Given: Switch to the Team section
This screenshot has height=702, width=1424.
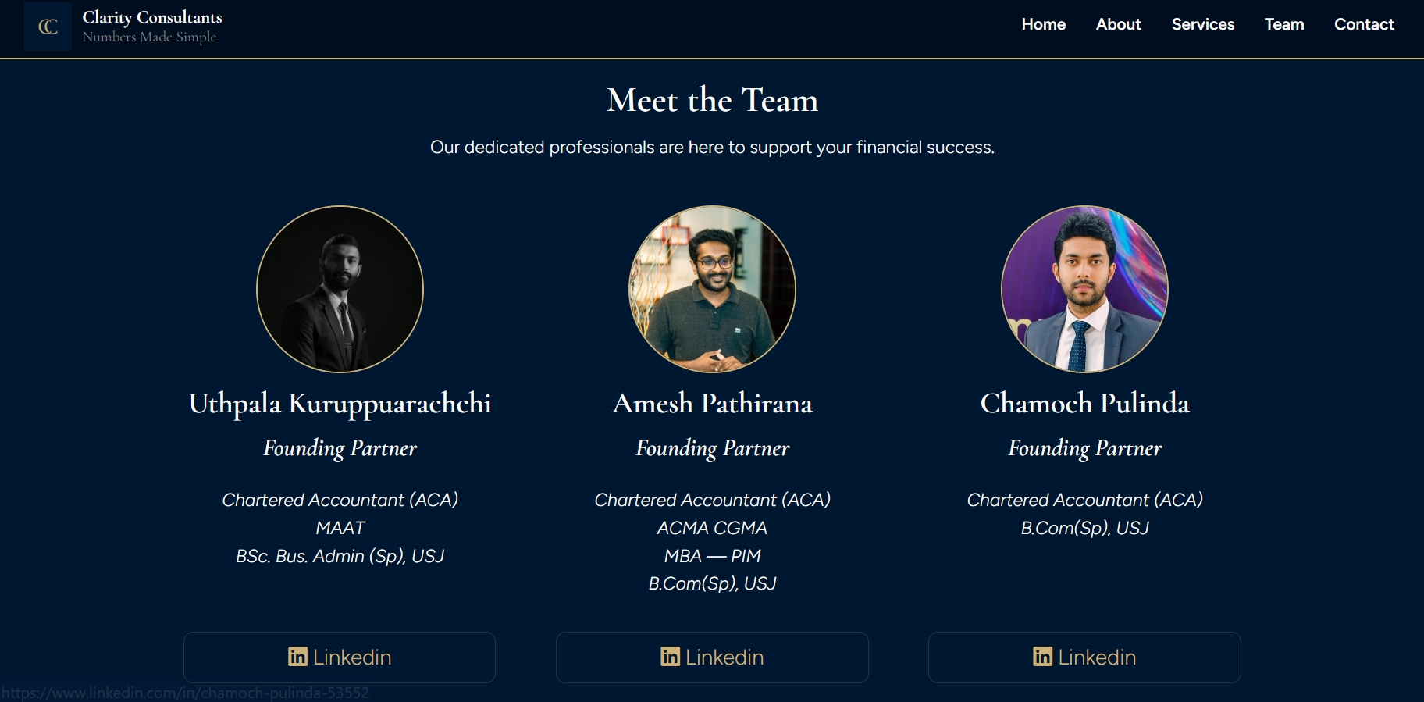Looking at the screenshot, I should (1283, 24).
